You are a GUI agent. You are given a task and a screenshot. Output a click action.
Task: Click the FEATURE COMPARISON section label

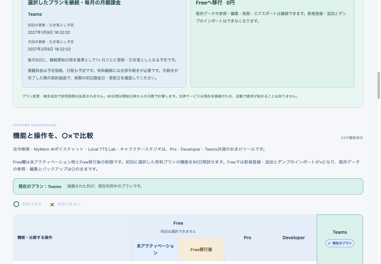[x=35, y=125]
